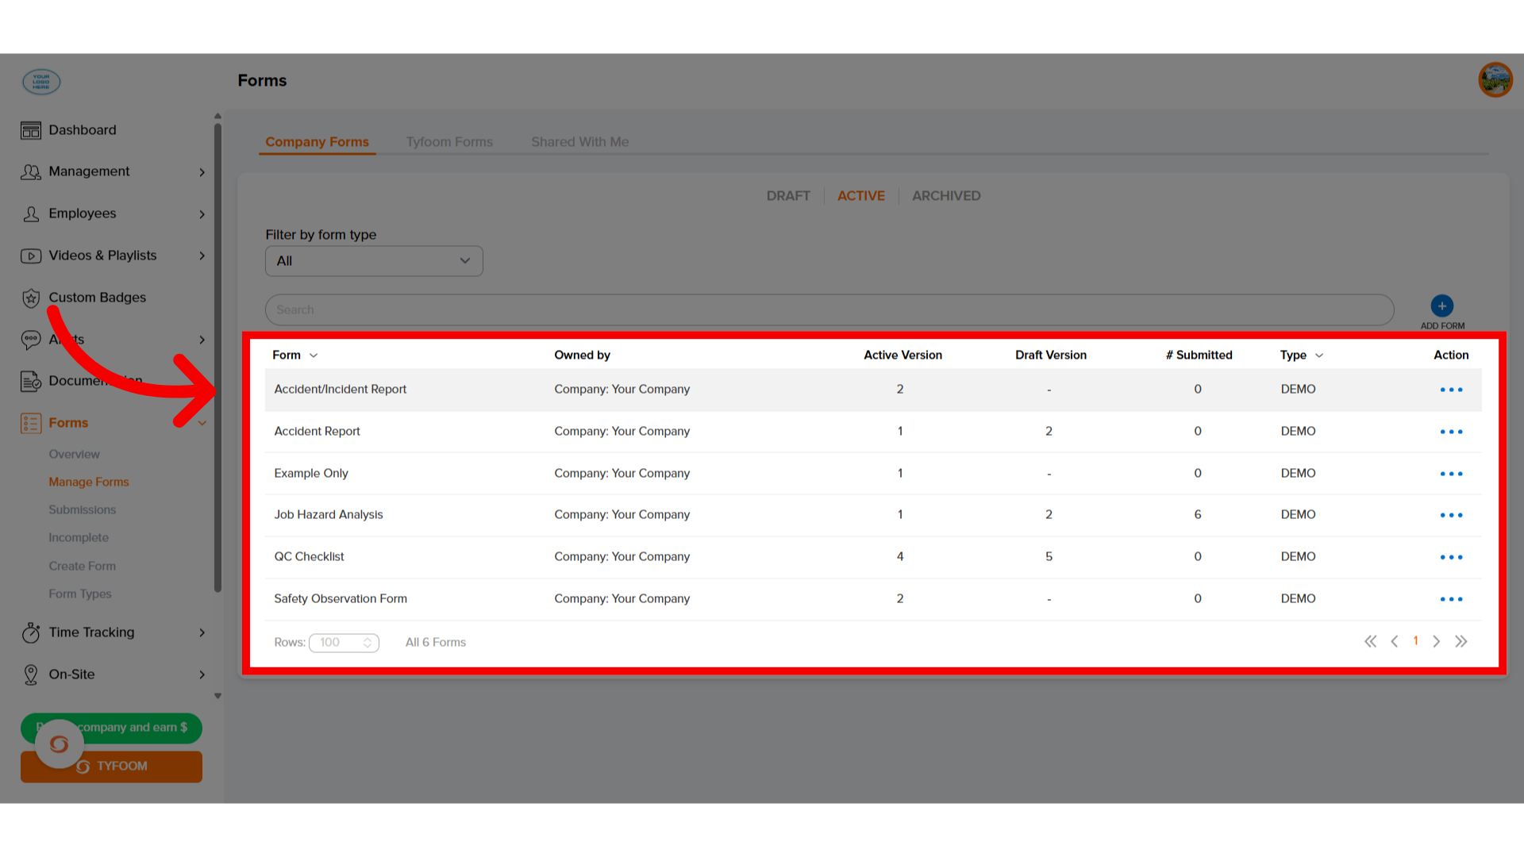This screenshot has height=857, width=1524.
Task: Click the Custom Badges shield icon
Action: pyautogui.click(x=31, y=298)
